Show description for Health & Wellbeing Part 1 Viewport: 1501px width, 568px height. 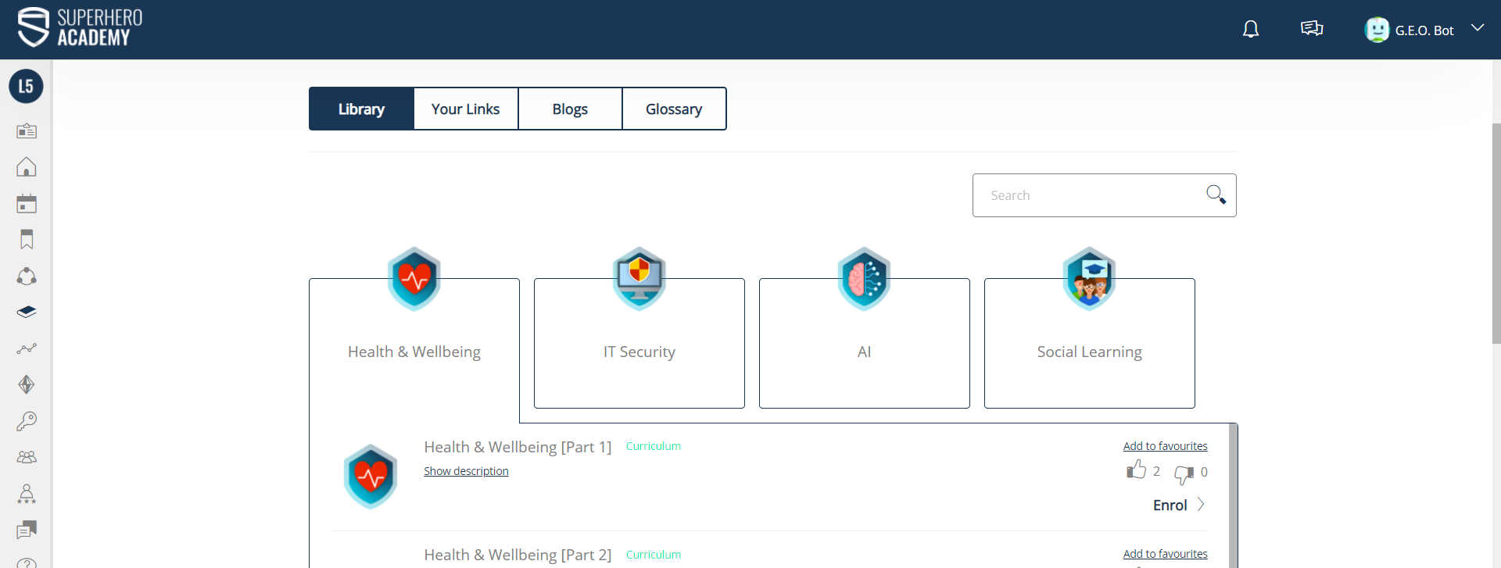[x=466, y=471]
